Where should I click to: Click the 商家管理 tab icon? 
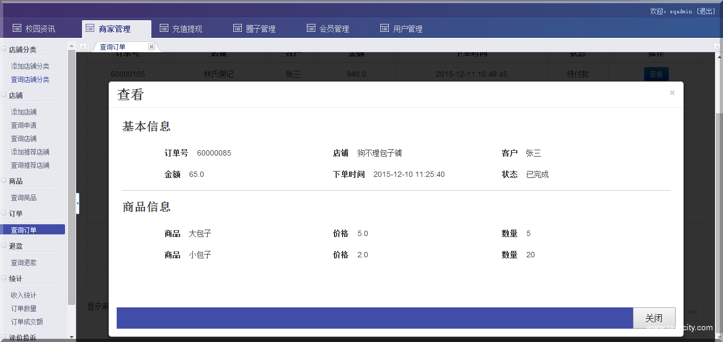[x=89, y=28]
